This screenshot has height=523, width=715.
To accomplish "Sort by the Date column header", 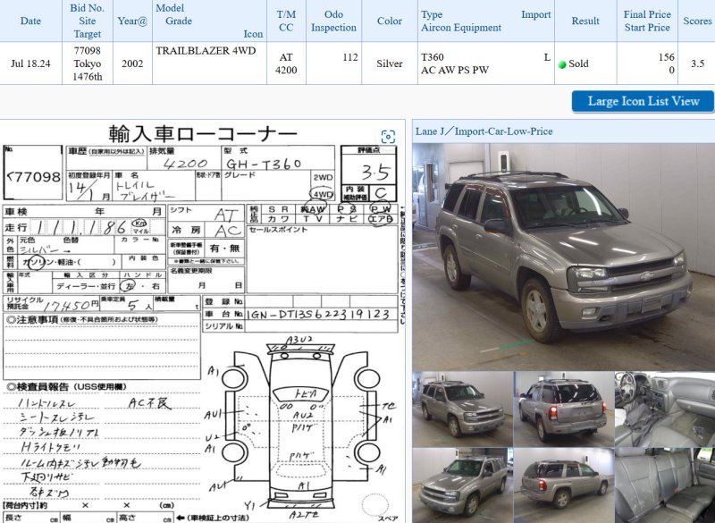I will pos(30,21).
